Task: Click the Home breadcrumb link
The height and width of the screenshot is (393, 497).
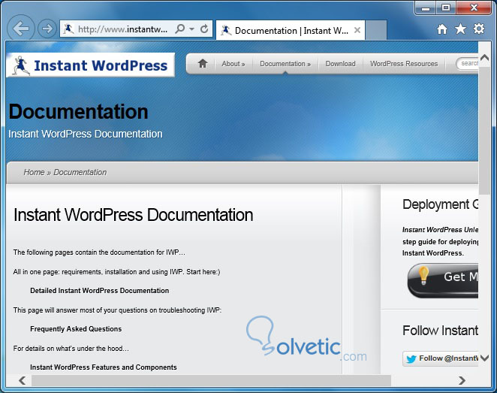Action: [34, 172]
